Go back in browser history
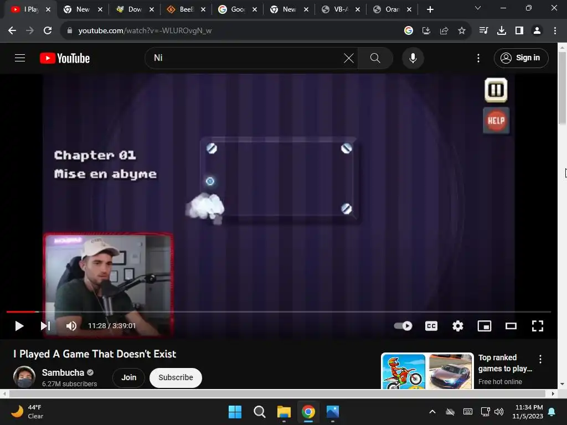The width and height of the screenshot is (567, 425). point(12,31)
